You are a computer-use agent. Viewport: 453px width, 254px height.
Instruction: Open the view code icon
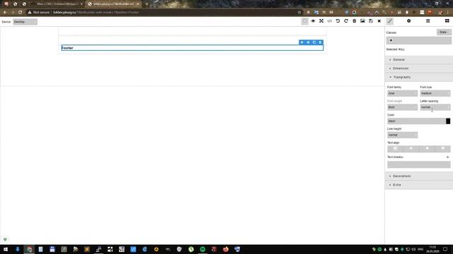[x=329, y=21]
